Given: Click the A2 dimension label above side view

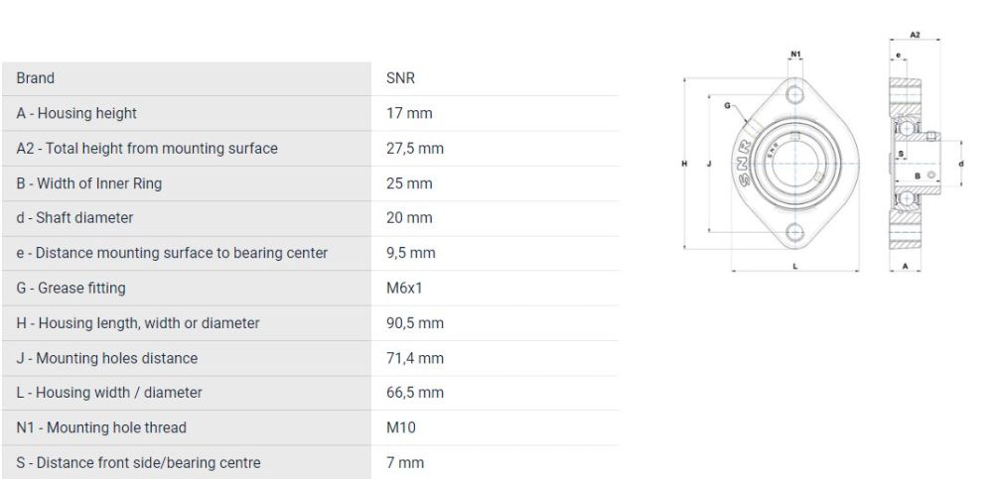Looking at the screenshot, I should [915, 36].
